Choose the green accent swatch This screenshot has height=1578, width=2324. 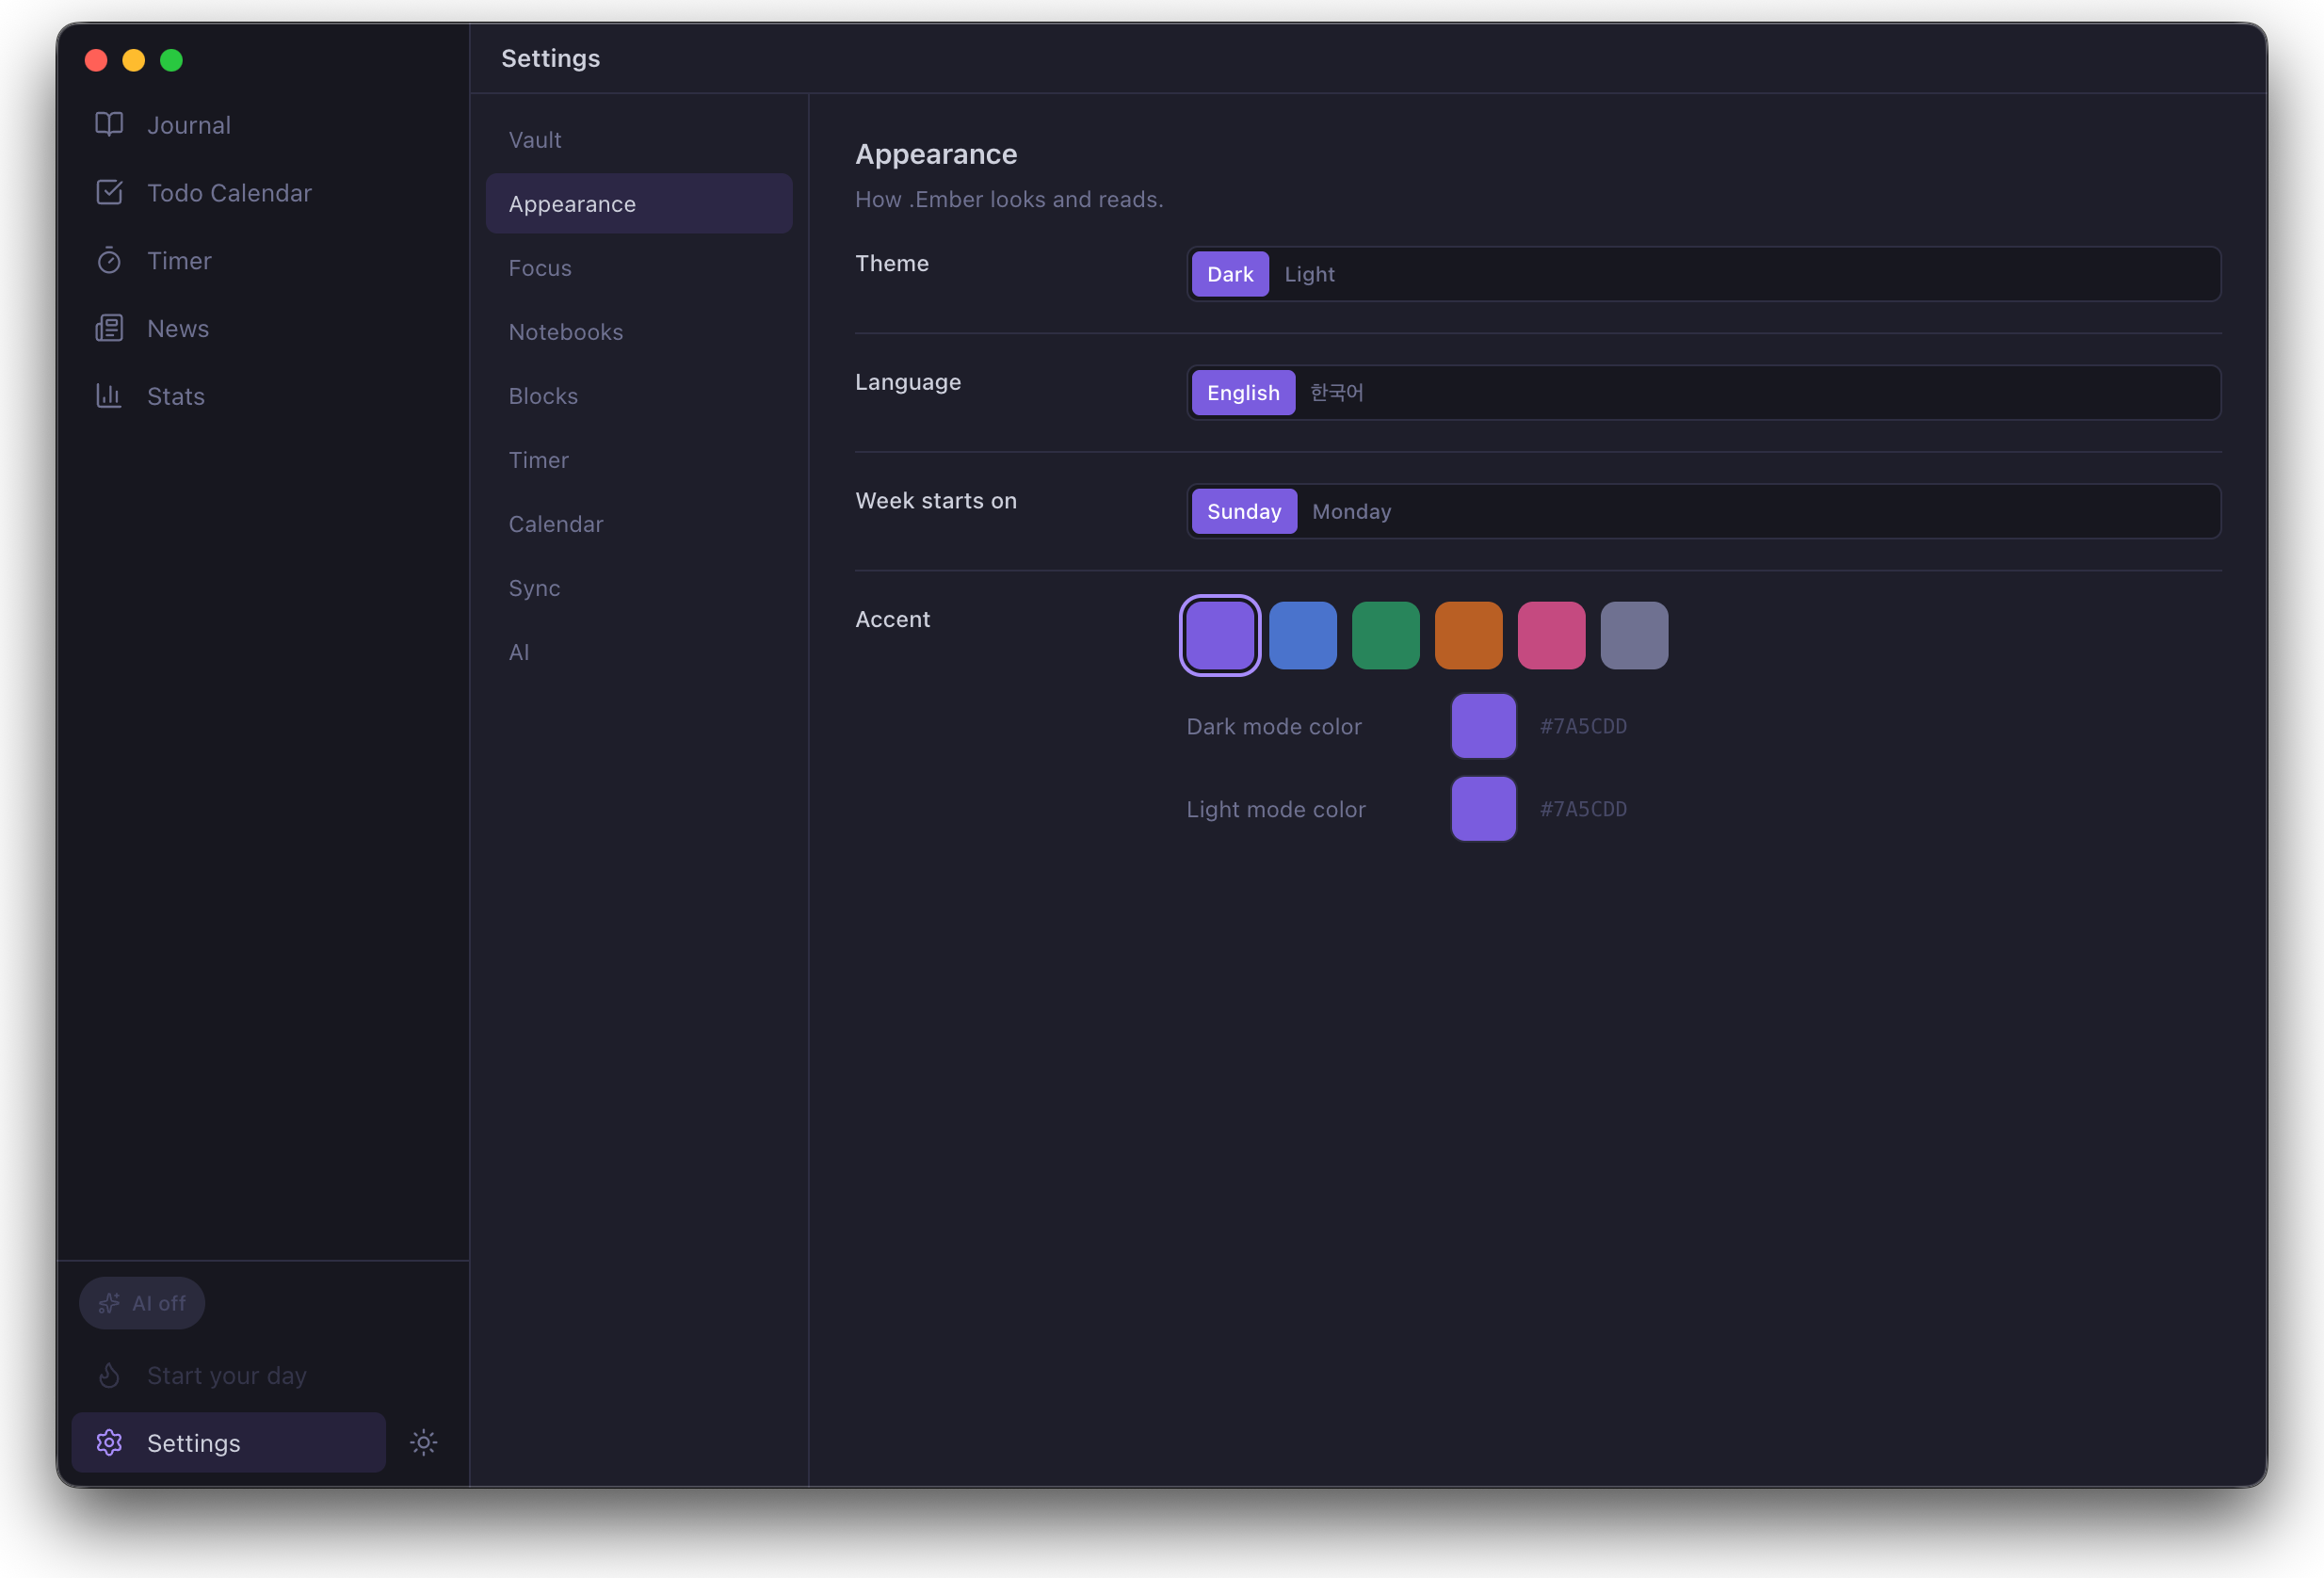coord(1386,636)
